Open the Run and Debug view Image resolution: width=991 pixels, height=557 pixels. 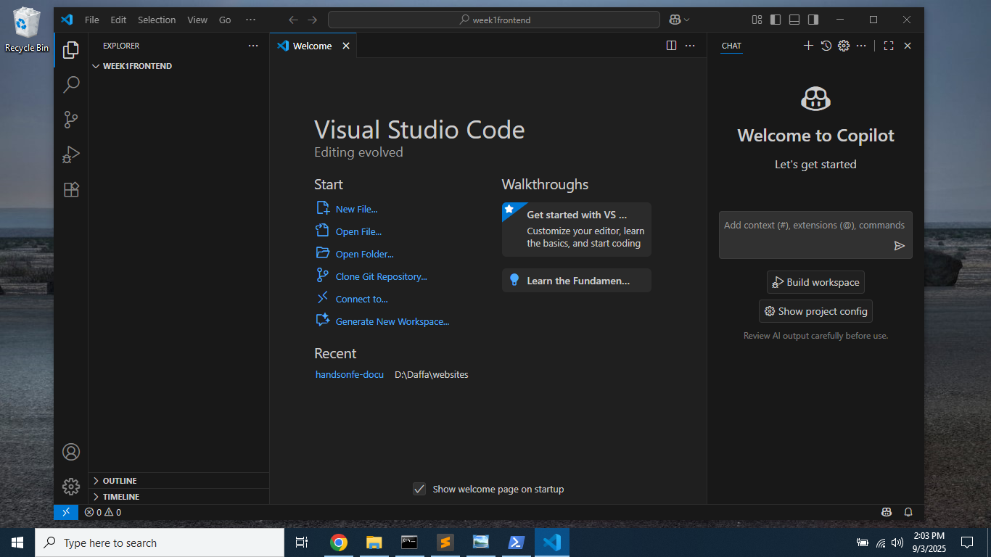pos(71,154)
